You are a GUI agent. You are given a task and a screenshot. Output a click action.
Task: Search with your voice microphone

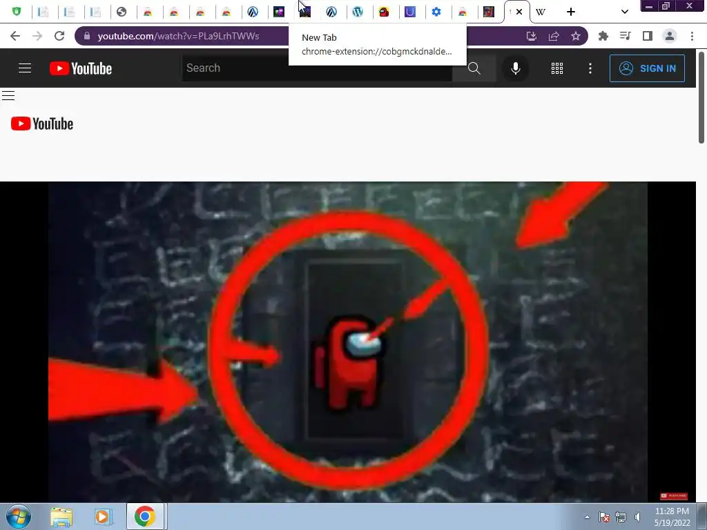pos(515,68)
